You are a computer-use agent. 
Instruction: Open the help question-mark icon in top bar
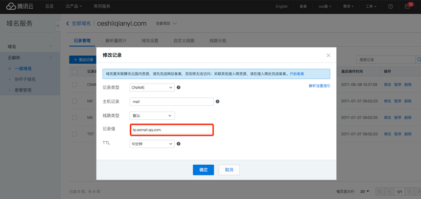coord(390,6)
